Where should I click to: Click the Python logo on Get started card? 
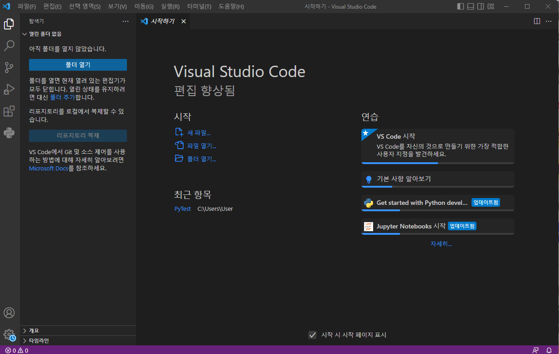tap(369, 203)
